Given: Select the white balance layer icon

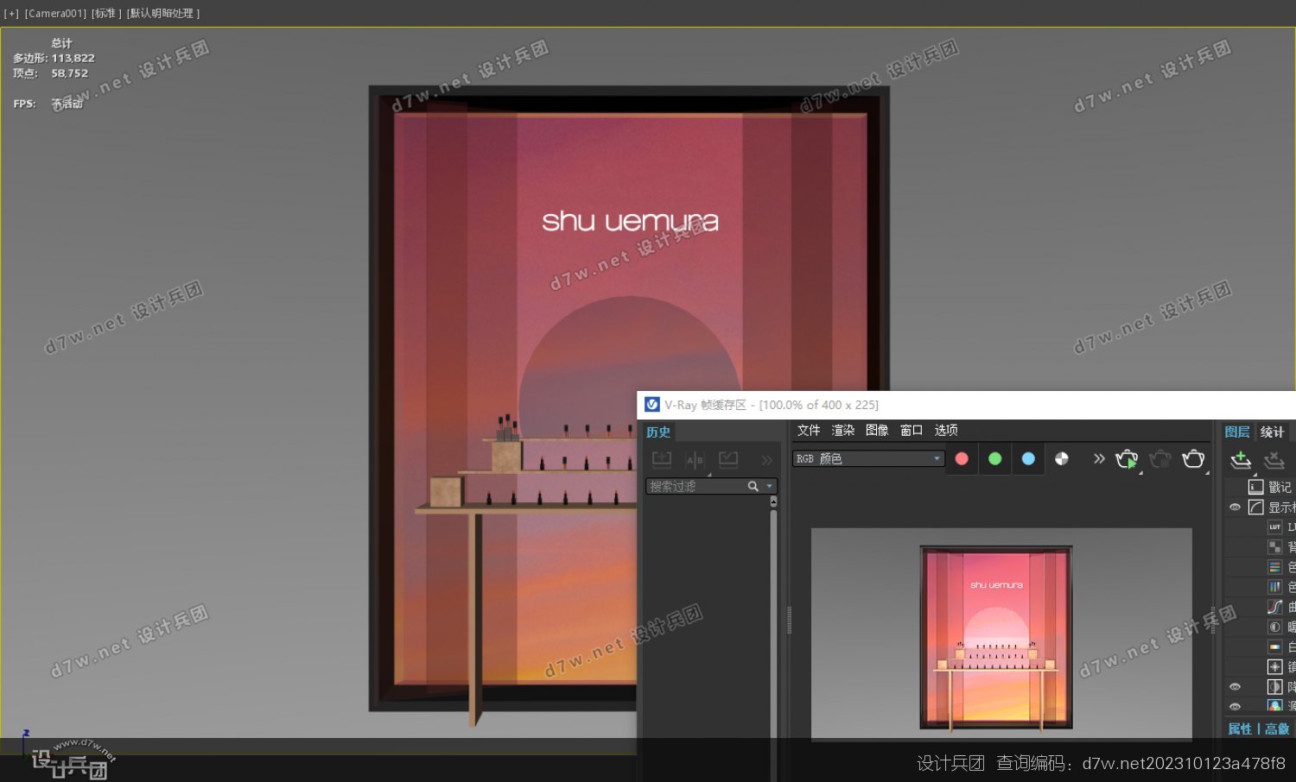Looking at the screenshot, I should (1274, 646).
